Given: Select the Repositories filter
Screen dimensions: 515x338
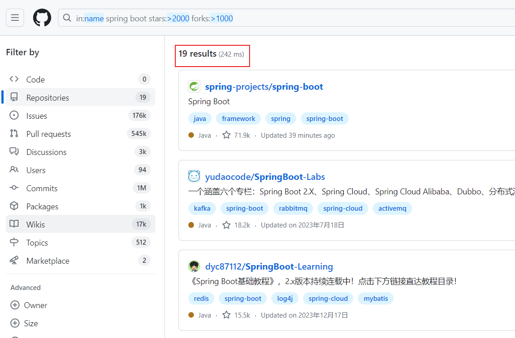Looking at the screenshot, I should 81,97.
